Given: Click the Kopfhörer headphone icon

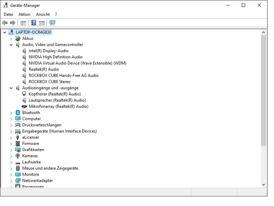Looking at the screenshot, I should pyautogui.click(x=24, y=94).
